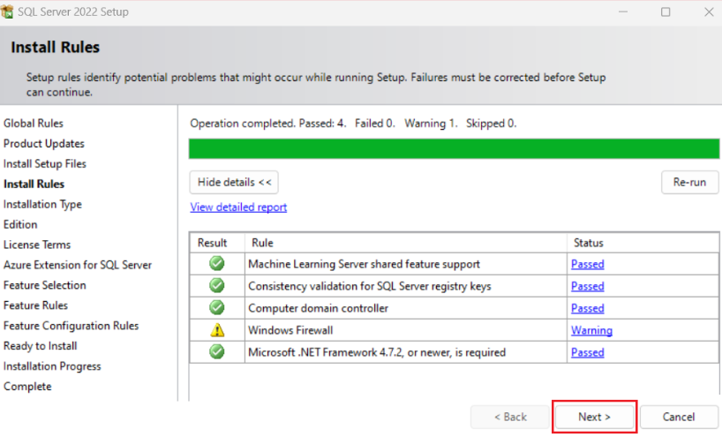Select Azure Extension for SQL Server step
The image size is (722, 437).
point(78,265)
